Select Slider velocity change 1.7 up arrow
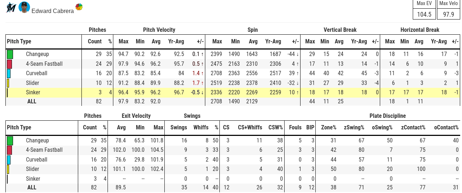This screenshot has height=193, width=462. pos(198,83)
